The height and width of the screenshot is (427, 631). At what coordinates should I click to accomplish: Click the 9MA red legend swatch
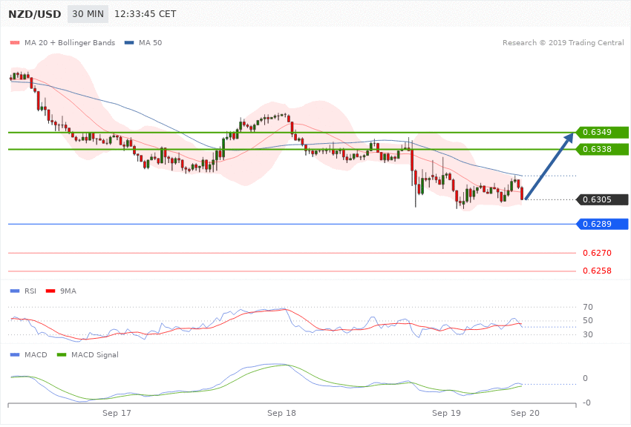50,291
